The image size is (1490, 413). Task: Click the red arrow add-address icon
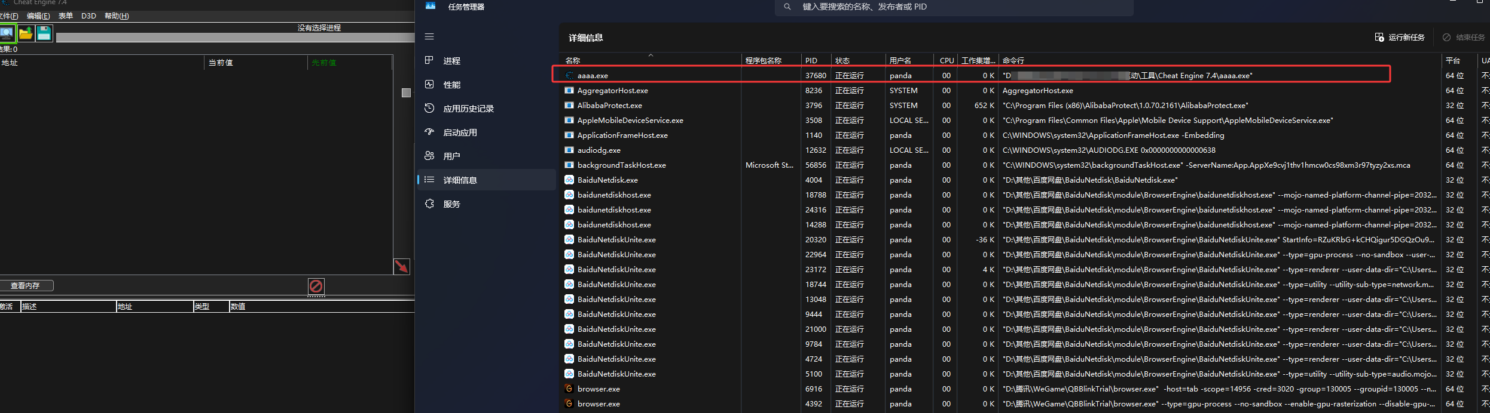point(401,266)
